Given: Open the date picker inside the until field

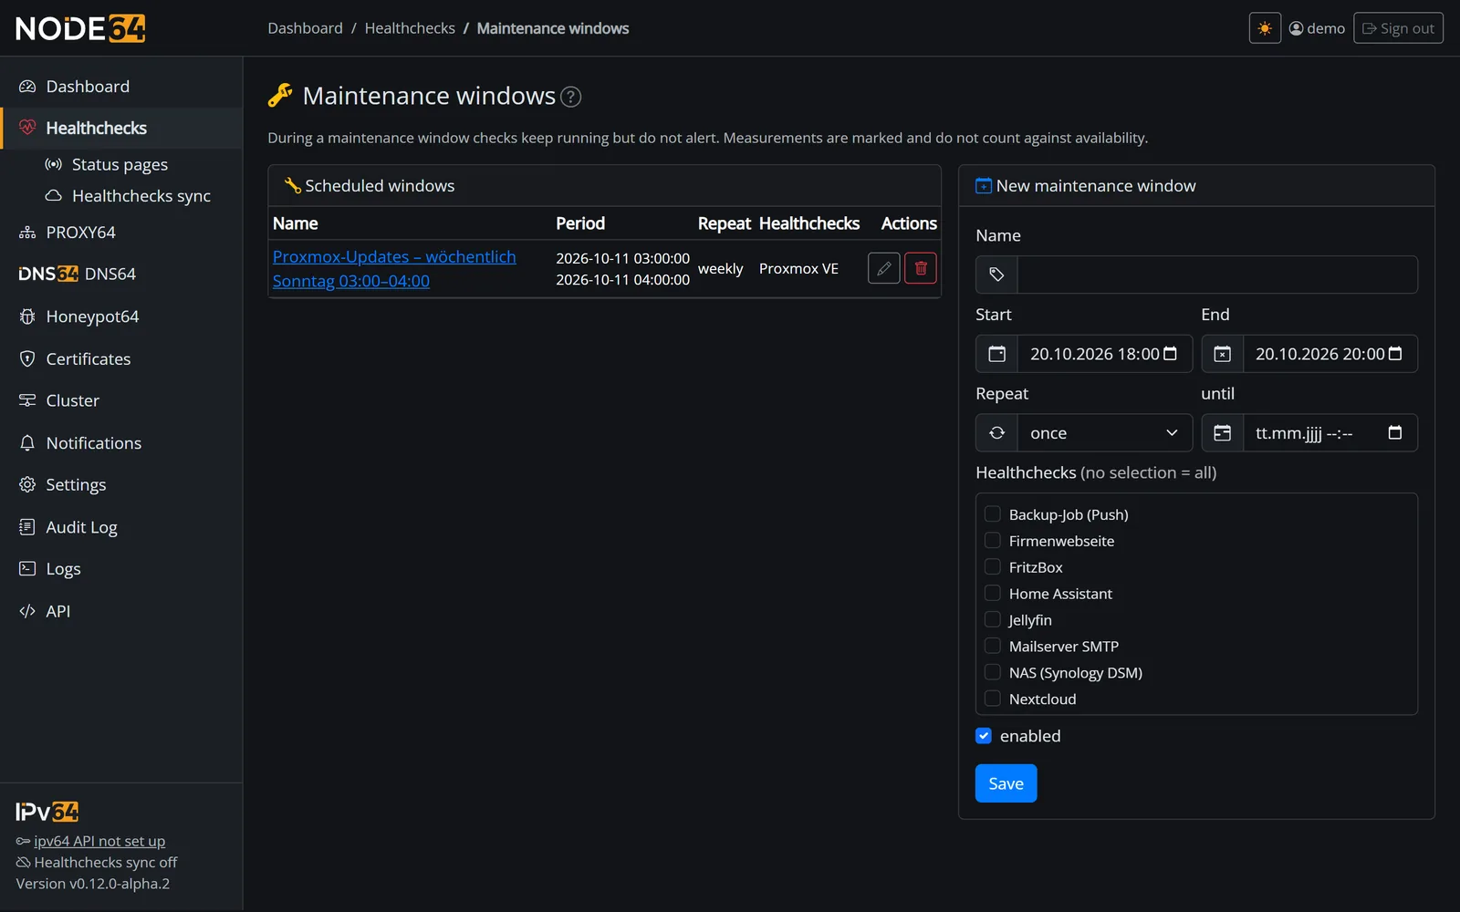Looking at the screenshot, I should [x=1395, y=432].
